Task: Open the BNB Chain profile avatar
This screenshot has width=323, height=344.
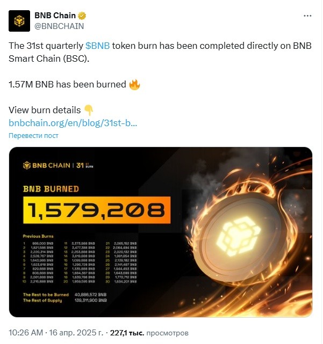Action: [x=19, y=21]
